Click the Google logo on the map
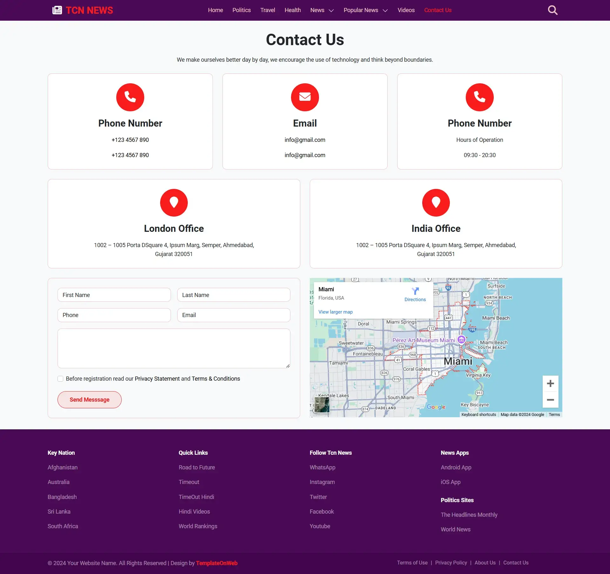610x574 pixels. (x=436, y=407)
